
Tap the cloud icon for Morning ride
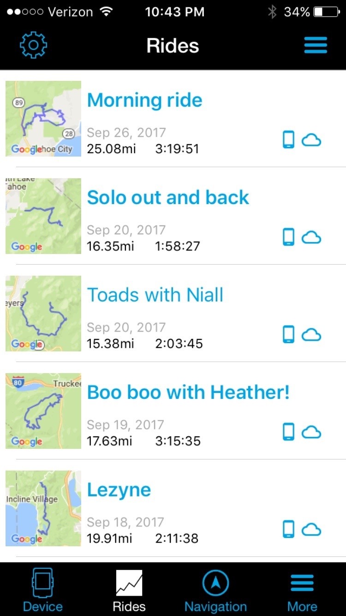311,140
